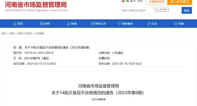Click the shield icon beside 政务公开

(x=93, y=24)
